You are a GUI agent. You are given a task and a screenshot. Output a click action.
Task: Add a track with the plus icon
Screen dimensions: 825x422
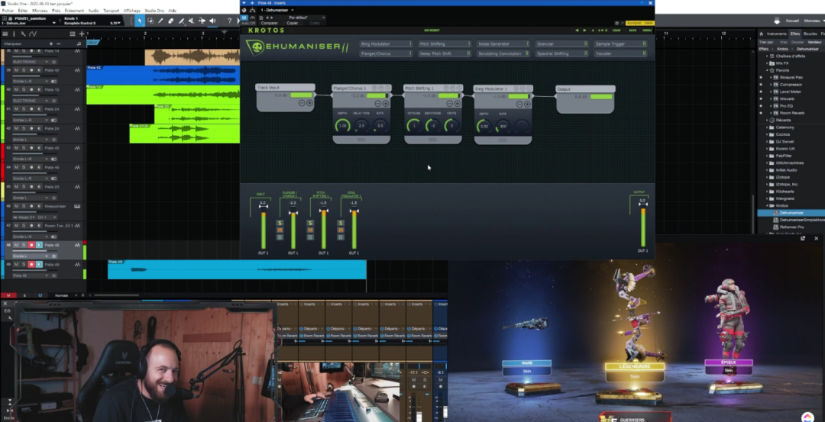coord(82,34)
